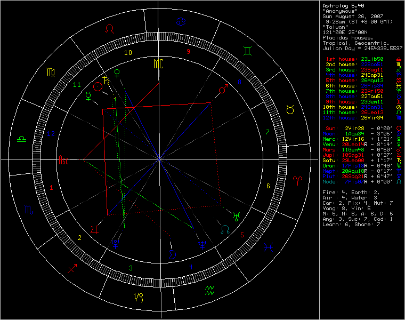Select the Aquarius wave sign on outer ring
This screenshot has height=320, width=405.
[209, 291]
